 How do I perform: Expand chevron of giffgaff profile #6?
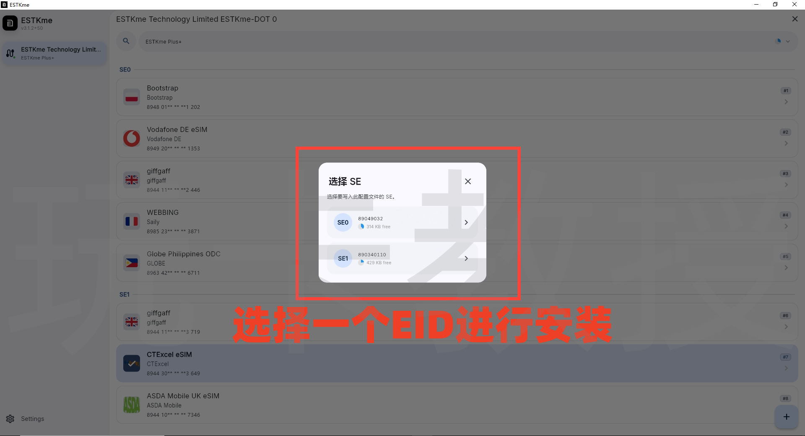(786, 327)
